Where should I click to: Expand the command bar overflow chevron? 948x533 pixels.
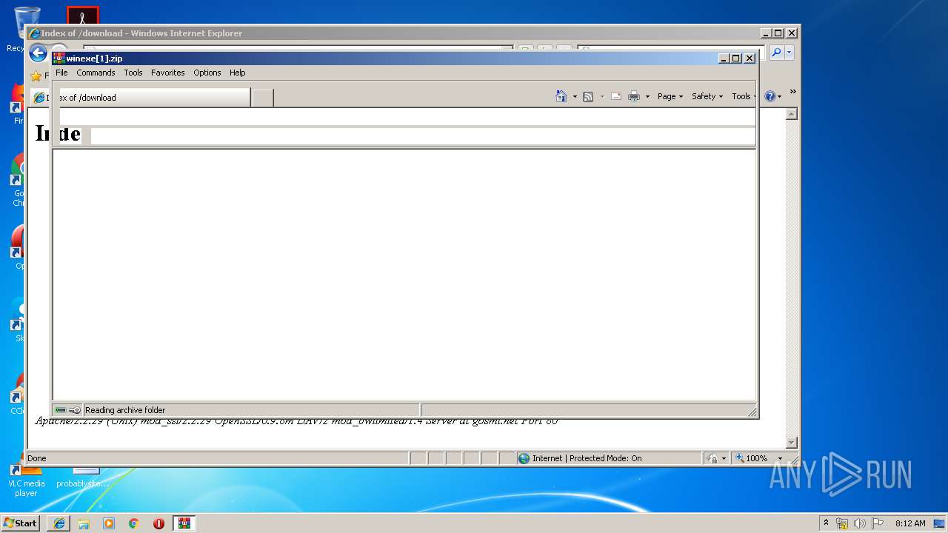pyautogui.click(x=792, y=93)
